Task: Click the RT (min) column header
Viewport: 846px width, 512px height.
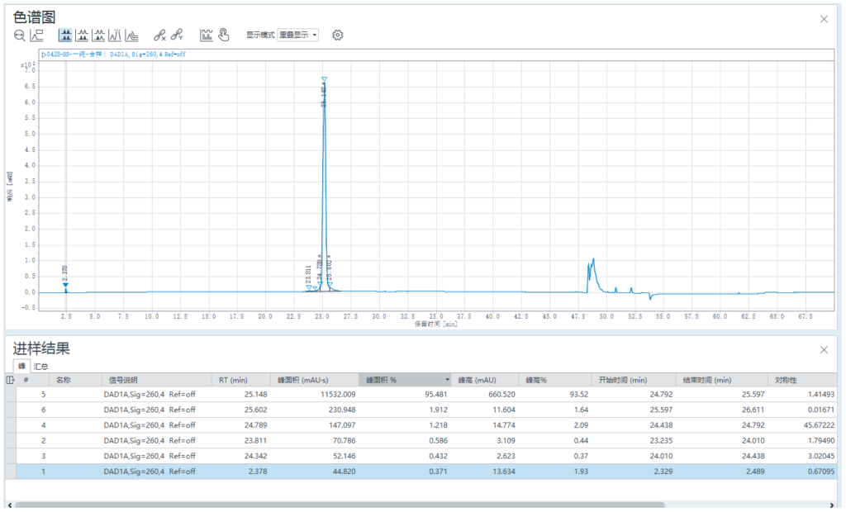Action: pyautogui.click(x=234, y=380)
